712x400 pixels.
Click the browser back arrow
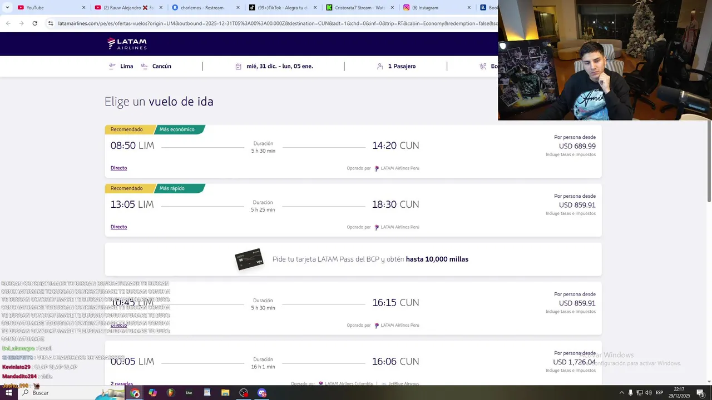coord(8,23)
